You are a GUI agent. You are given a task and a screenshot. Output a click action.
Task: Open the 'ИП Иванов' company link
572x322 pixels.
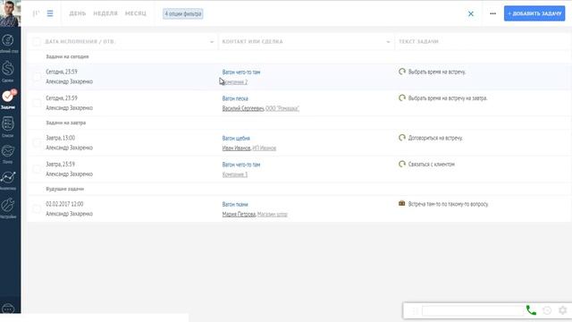265,148
